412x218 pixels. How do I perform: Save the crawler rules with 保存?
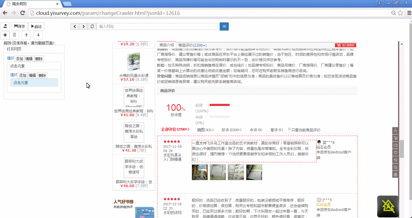[x=20, y=26]
